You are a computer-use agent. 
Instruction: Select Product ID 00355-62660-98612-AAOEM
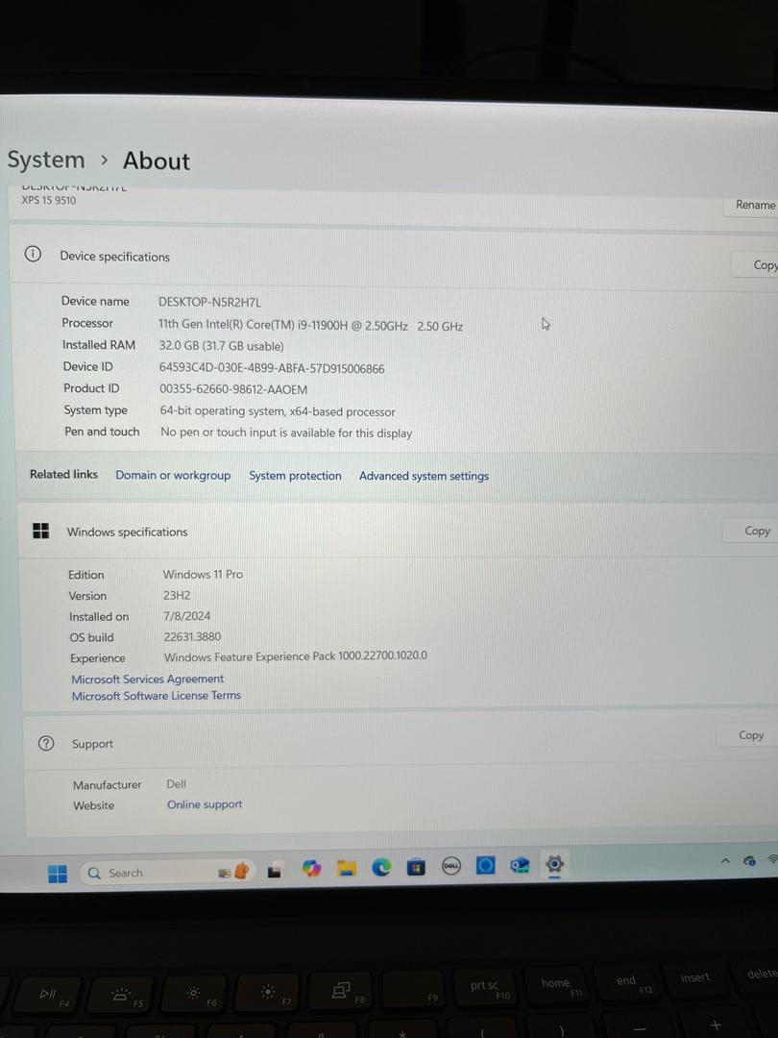click(233, 390)
